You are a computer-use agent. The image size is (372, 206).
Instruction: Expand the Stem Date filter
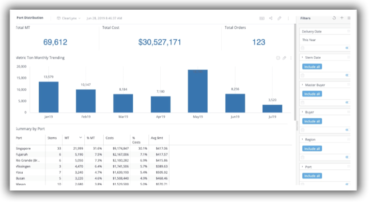point(302,57)
